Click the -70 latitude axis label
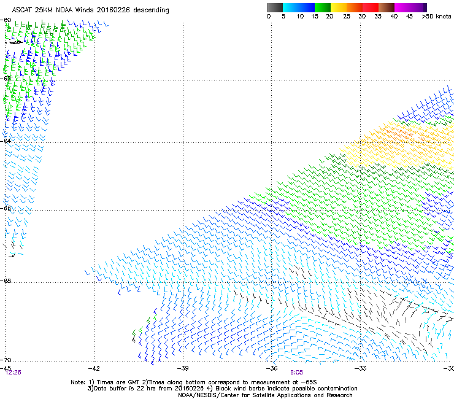This screenshot has height=399, width=454. click(x=6, y=360)
